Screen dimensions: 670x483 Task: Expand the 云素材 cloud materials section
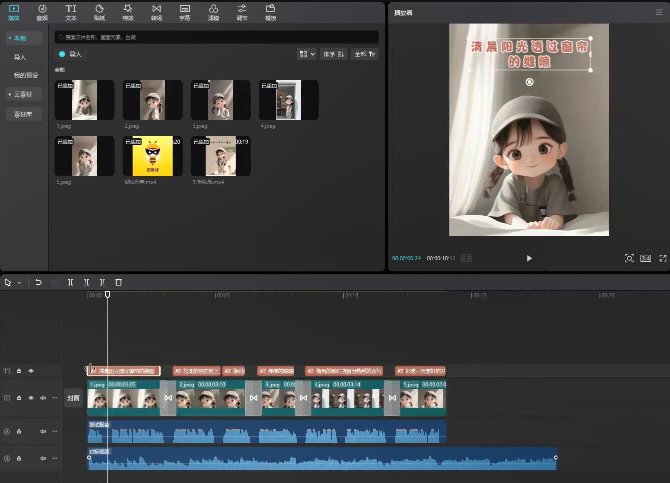(24, 94)
